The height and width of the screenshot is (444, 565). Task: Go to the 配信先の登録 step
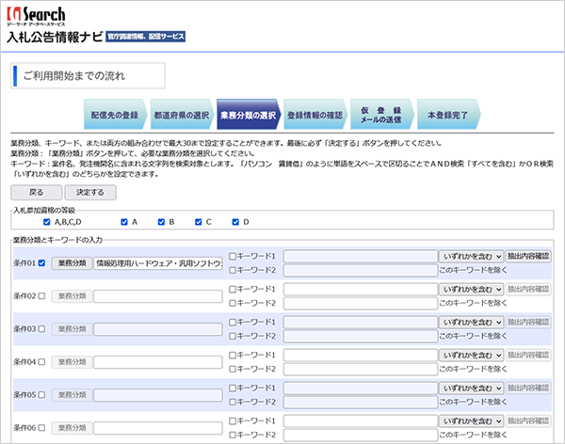[x=115, y=115]
